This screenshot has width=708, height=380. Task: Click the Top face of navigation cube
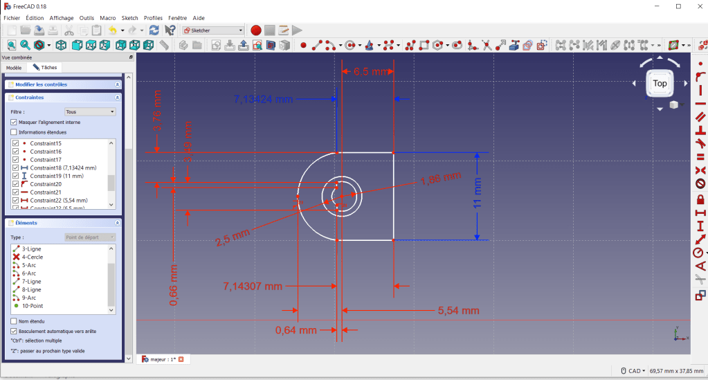[660, 83]
